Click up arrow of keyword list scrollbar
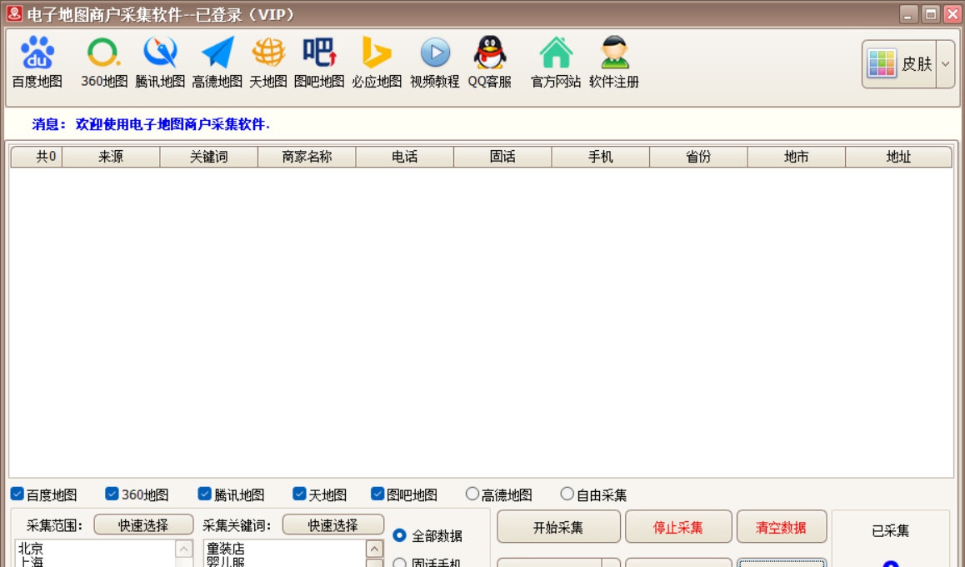The image size is (965, 567). click(374, 549)
